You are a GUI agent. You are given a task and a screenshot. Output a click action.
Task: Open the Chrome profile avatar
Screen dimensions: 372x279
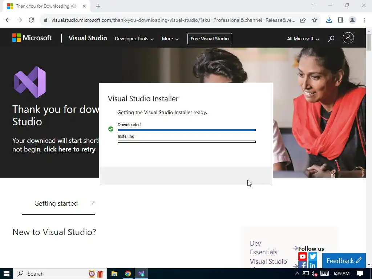(x=352, y=20)
